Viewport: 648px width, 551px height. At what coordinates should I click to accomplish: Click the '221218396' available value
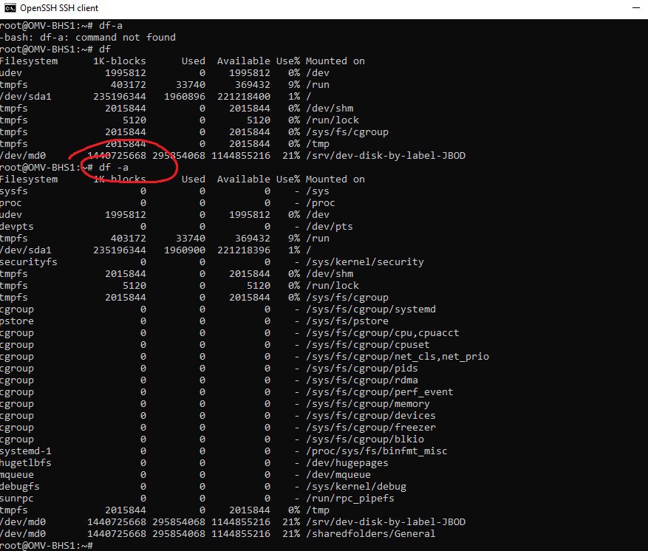(244, 250)
